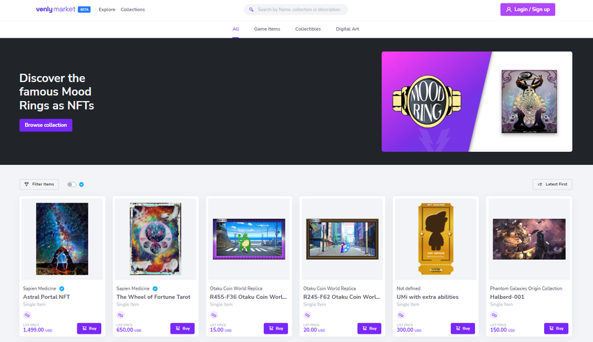
Task: Switch to the Collectibles tab
Action: coord(308,29)
